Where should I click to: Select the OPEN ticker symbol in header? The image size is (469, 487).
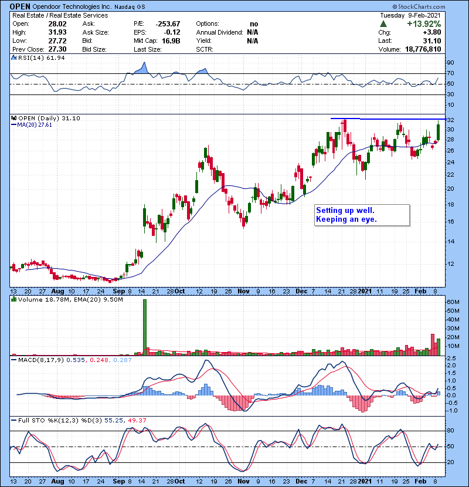21,6
